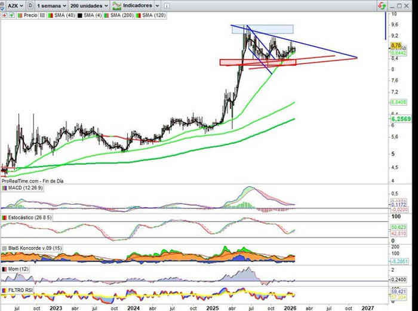
Task: Click the document icon beside AZK
Action: tap(30, 5)
